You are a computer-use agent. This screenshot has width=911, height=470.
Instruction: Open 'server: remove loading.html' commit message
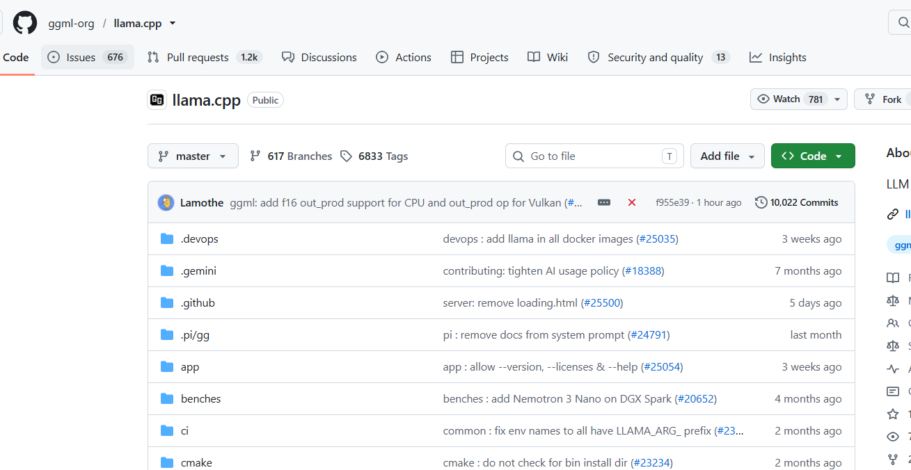pyautogui.click(x=510, y=302)
